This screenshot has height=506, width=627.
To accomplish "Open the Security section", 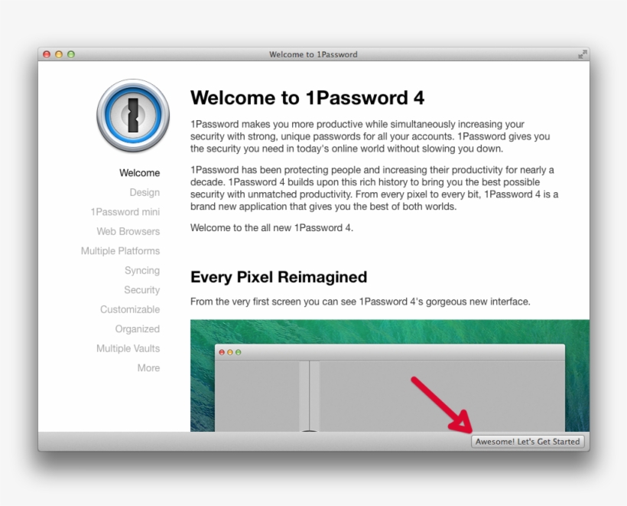I will [142, 290].
